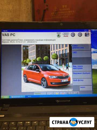Click the second Volkswagen logo
Viewport: 97px width, 130px height.
(80, 34)
